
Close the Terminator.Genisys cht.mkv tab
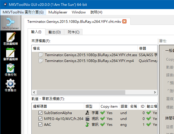[124, 21]
